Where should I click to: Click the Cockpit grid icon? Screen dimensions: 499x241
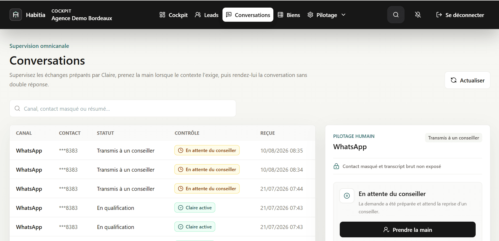click(x=162, y=15)
